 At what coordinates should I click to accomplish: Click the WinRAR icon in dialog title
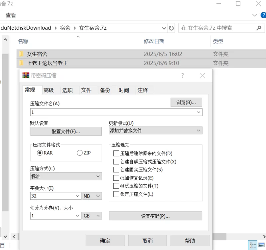click(x=26, y=75)
